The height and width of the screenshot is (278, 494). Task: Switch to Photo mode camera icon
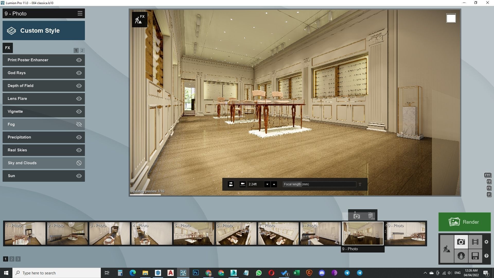461,242
